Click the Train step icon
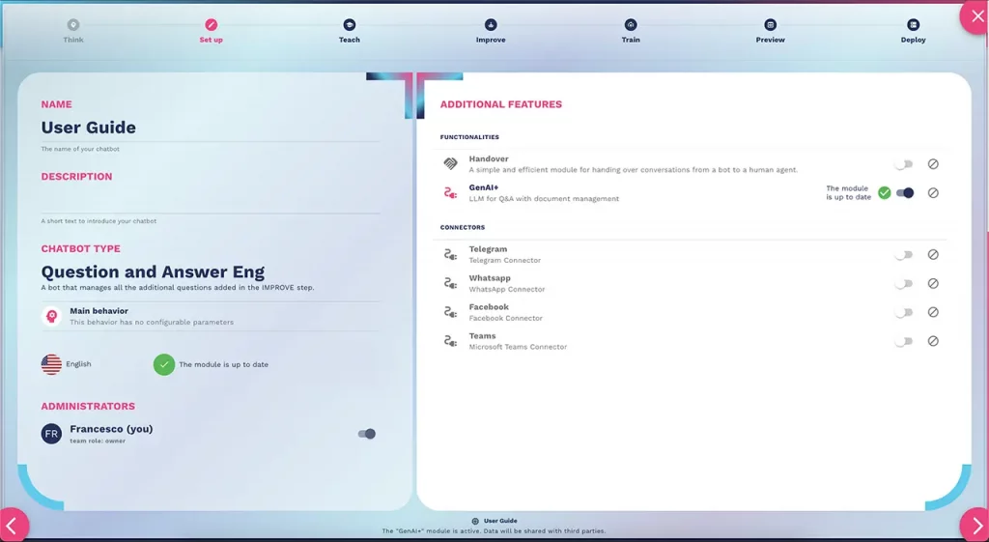Image resolution: width=989 pixels, height=542 pixels. (630, 24)
